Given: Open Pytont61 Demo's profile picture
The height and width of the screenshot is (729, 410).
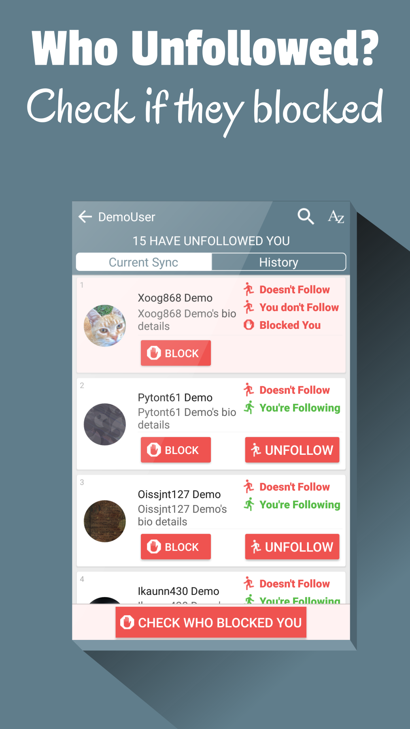Looking at the screenshot, I should tap(105, 424).
